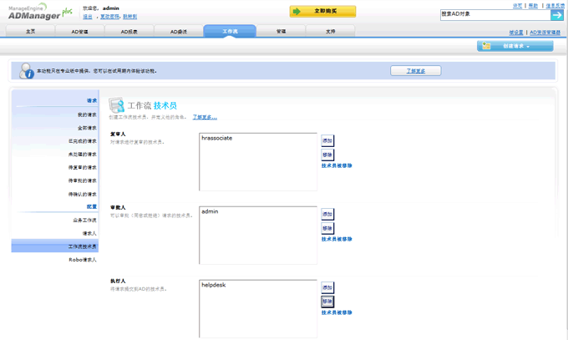Click 移除 (Remove) button for 审批人 approvers
568x340 pixels.
coord(327,228)
